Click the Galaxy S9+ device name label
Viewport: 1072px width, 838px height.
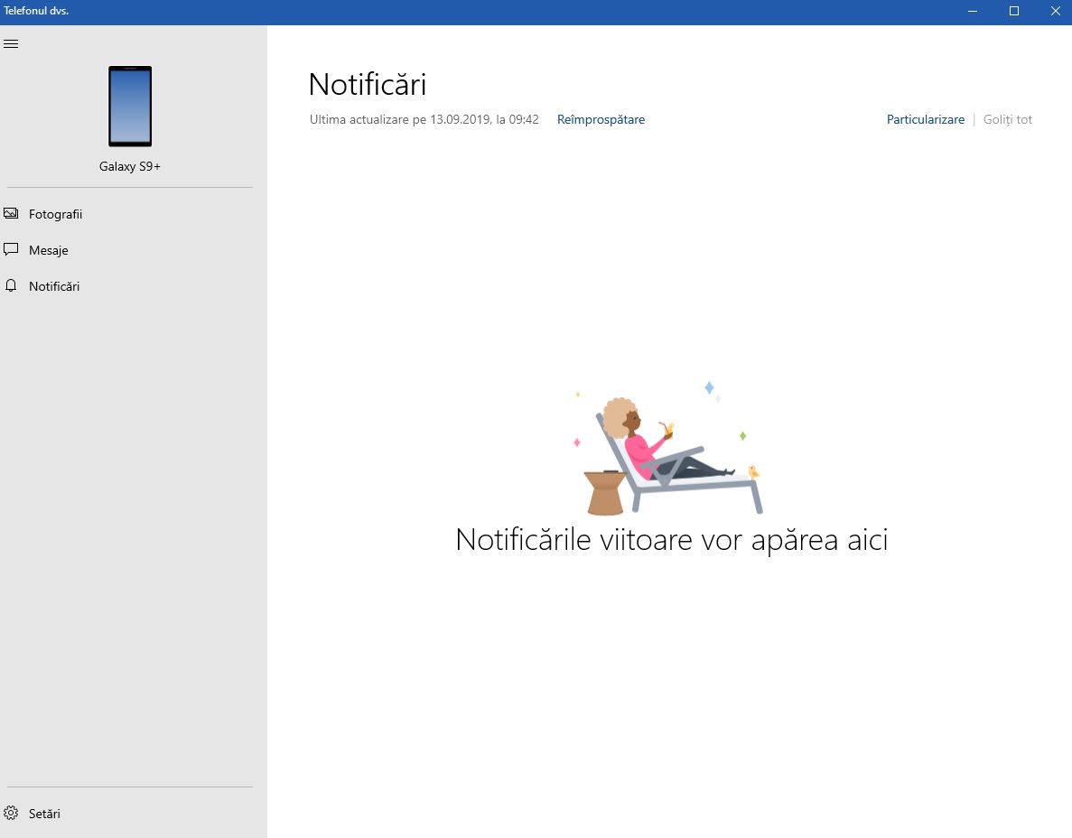click(130, 166)
